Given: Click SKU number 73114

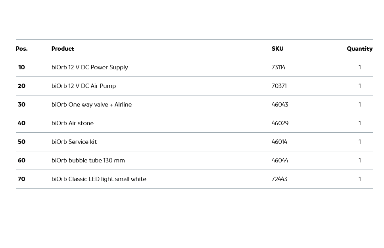Looking at the screenshot, I should pyautogui.click(x=278, y=67).
